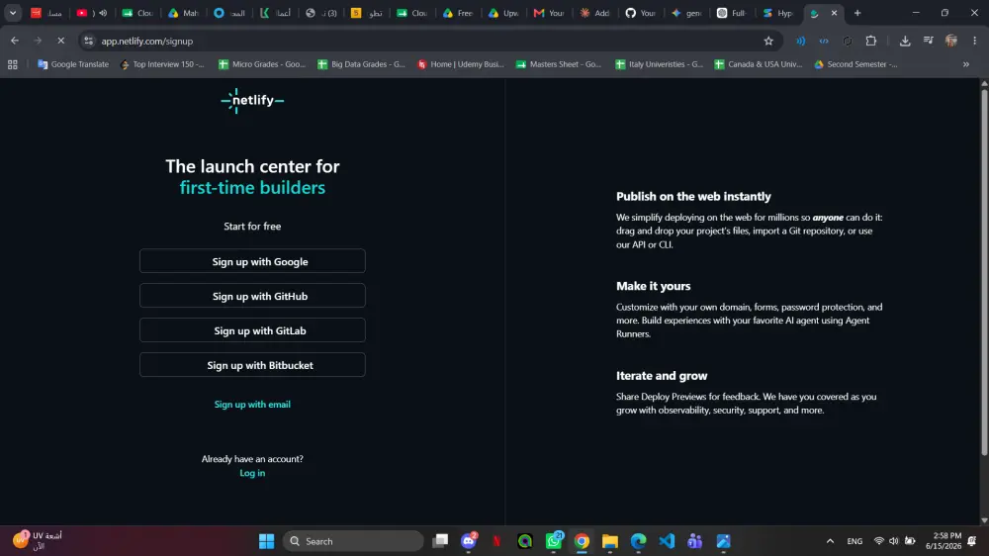Switch to the Add tab
Image resolution: width=989 pixels, height=556 pixels.
pos(594,13)
